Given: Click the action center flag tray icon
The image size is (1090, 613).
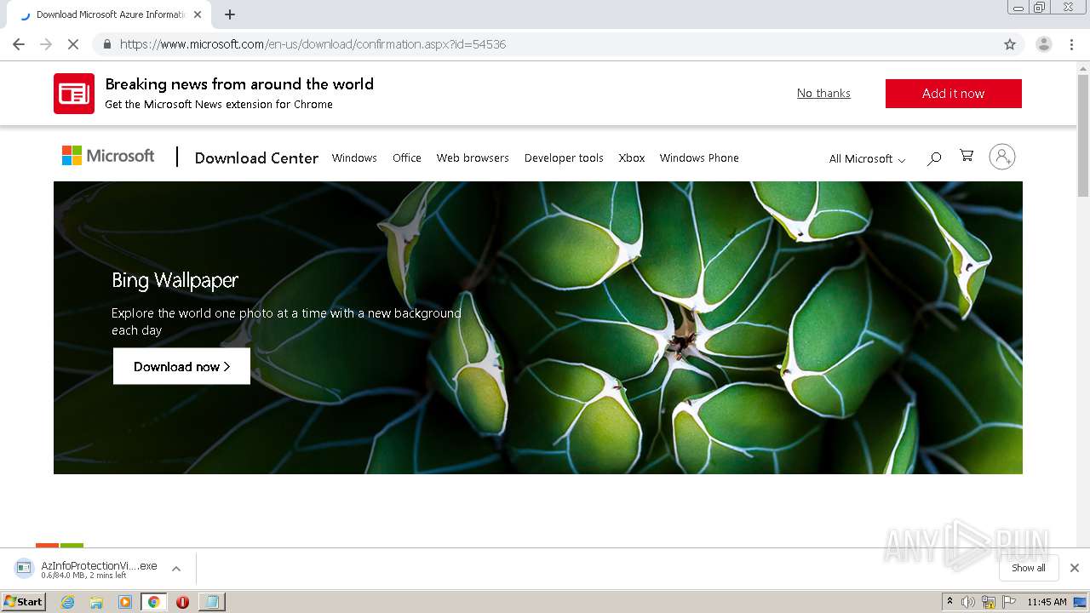Looking at the screenshot, I should (x=1010, y=602).
